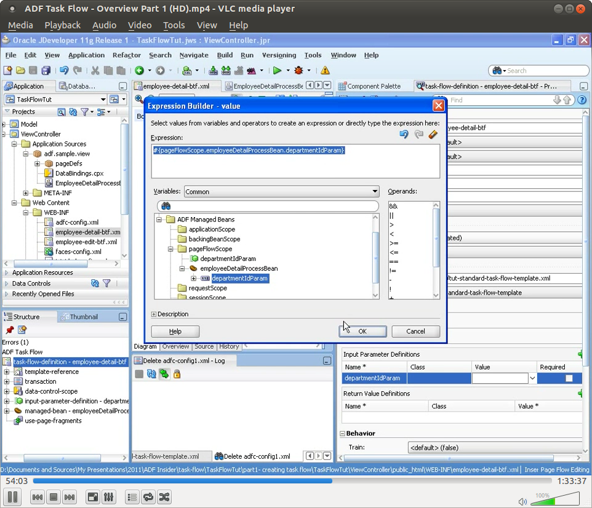The image size is (592, 508).
Task: Switch to the Source tab of the editor
Action: click(x=204, y=346)
